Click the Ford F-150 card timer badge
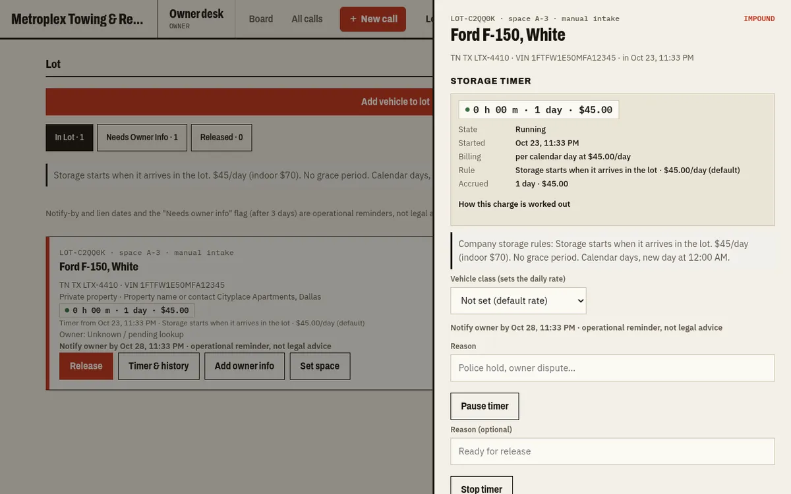The image size is (791, 494). tap(127, 310)
